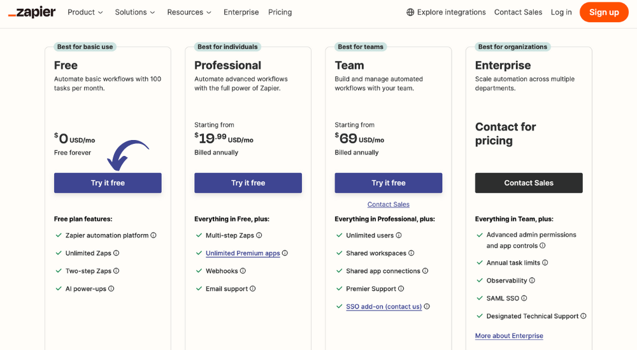This screenshot has width=637, height=350.
Task: Open info icon next to Two-step Zaps
Action: [116, 271]
